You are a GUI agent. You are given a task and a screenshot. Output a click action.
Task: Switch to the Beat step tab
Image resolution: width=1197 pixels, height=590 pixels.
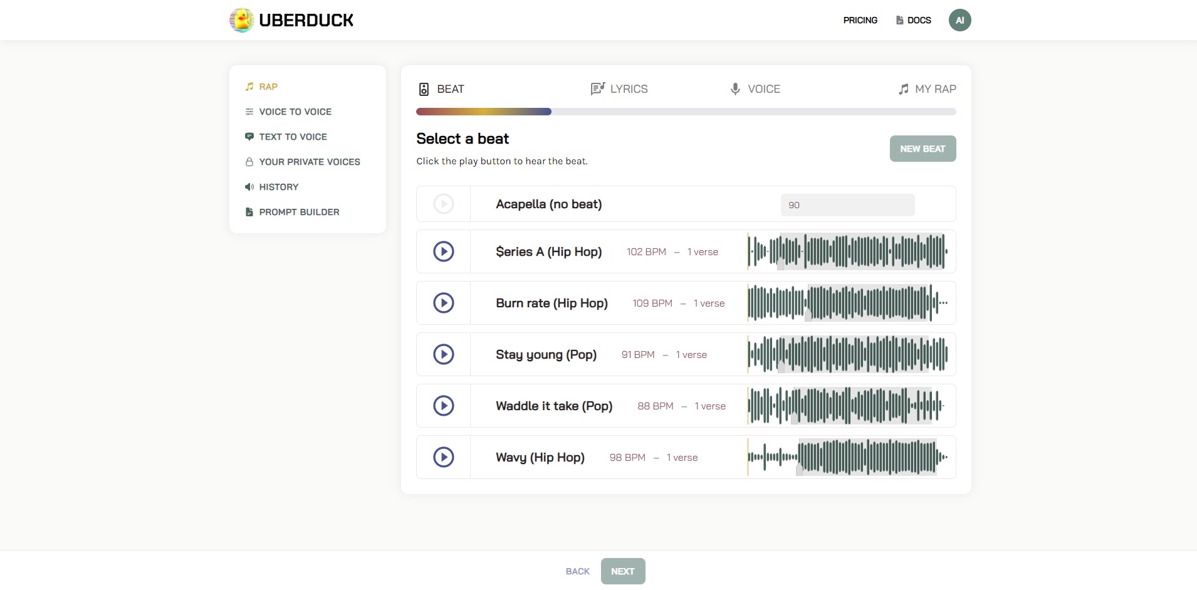point(441,89)
